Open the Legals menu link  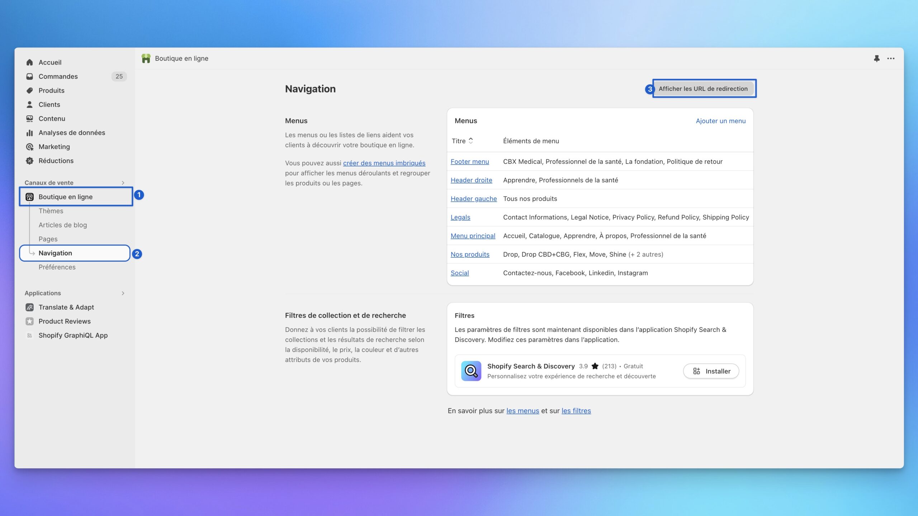tap(460, 217)
